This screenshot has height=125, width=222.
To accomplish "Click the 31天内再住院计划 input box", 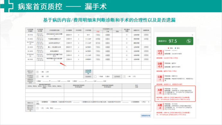I will (37, 108).
